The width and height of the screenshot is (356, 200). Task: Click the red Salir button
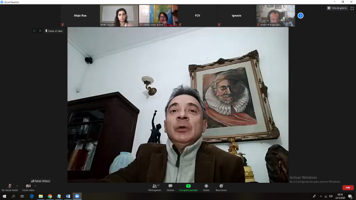point(348,188)
